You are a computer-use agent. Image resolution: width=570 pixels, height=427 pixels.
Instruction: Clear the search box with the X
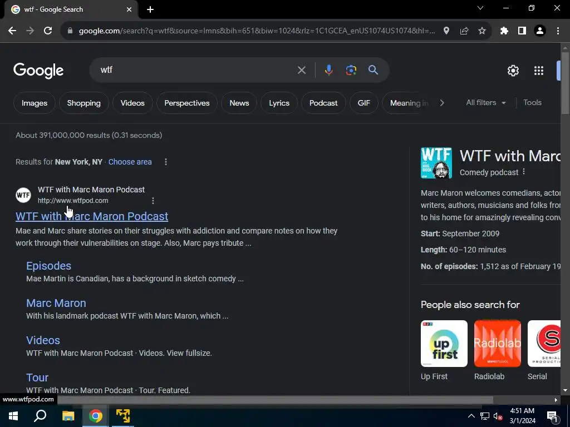(301, 70)
